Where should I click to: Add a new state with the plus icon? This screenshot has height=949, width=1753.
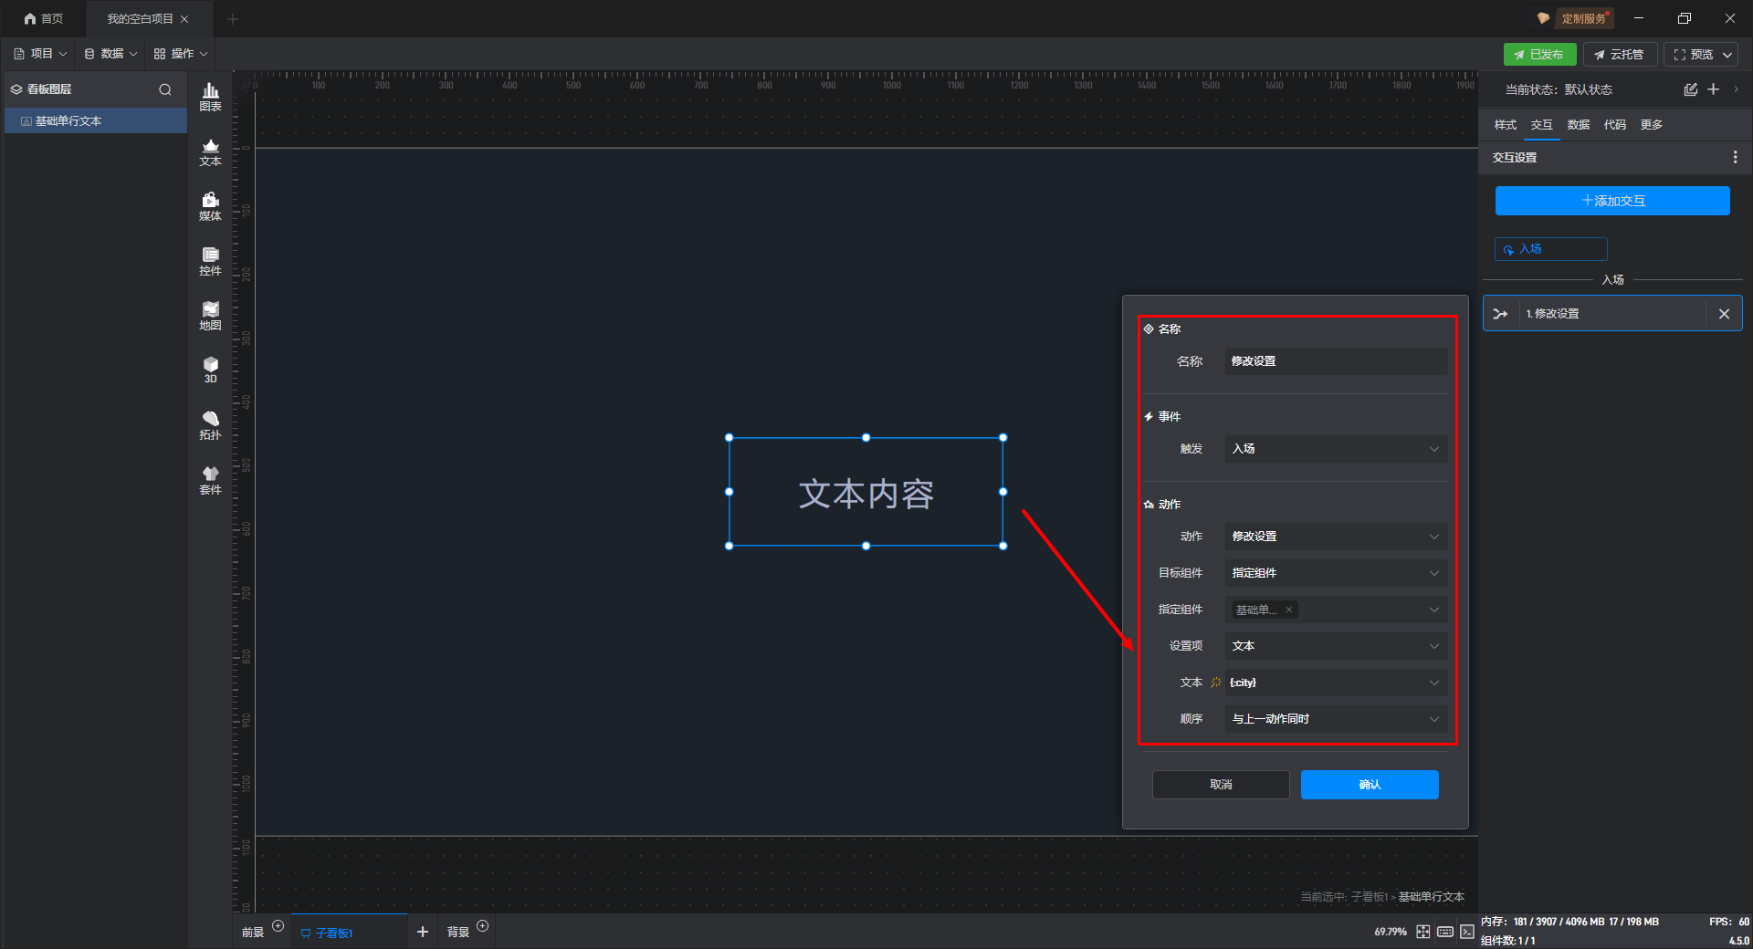pyautogui.click(x=1714, y=89)
